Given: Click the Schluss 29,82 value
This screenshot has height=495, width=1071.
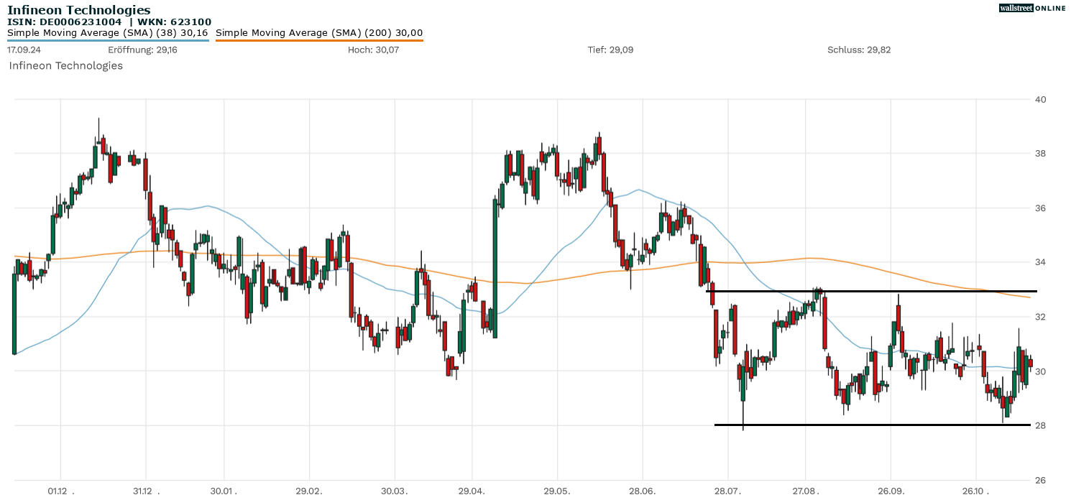Looking at the screenshot, I should pos(859,50).
